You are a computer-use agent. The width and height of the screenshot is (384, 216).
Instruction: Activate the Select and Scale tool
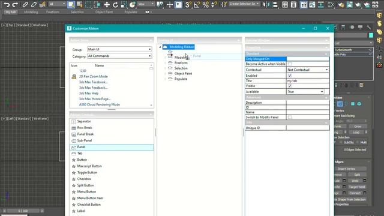click(x=124, y=4)
